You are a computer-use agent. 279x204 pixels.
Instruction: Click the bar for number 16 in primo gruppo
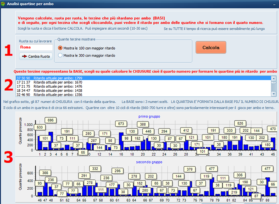click(x=121, y=141)
